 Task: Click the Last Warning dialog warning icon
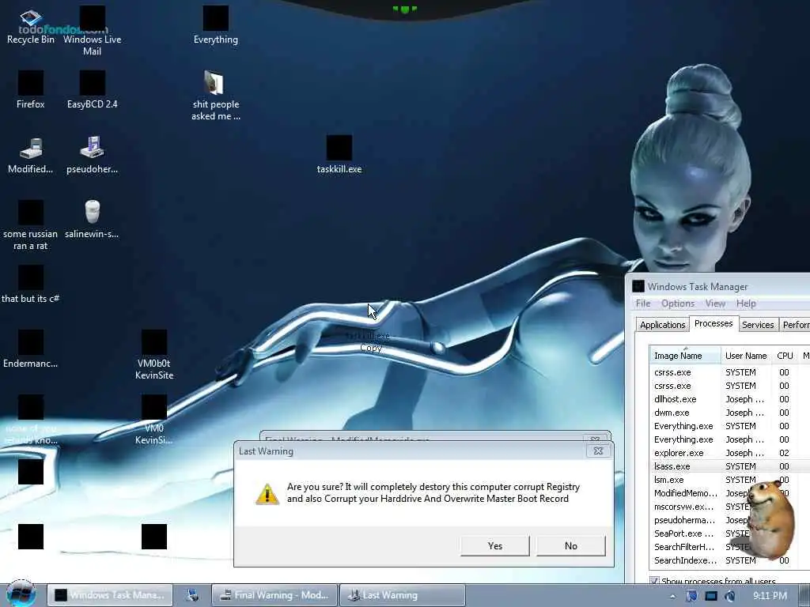pos(267,494)
